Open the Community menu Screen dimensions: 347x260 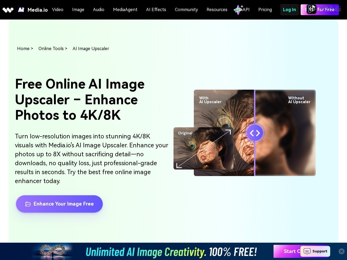tap(187, 9)
